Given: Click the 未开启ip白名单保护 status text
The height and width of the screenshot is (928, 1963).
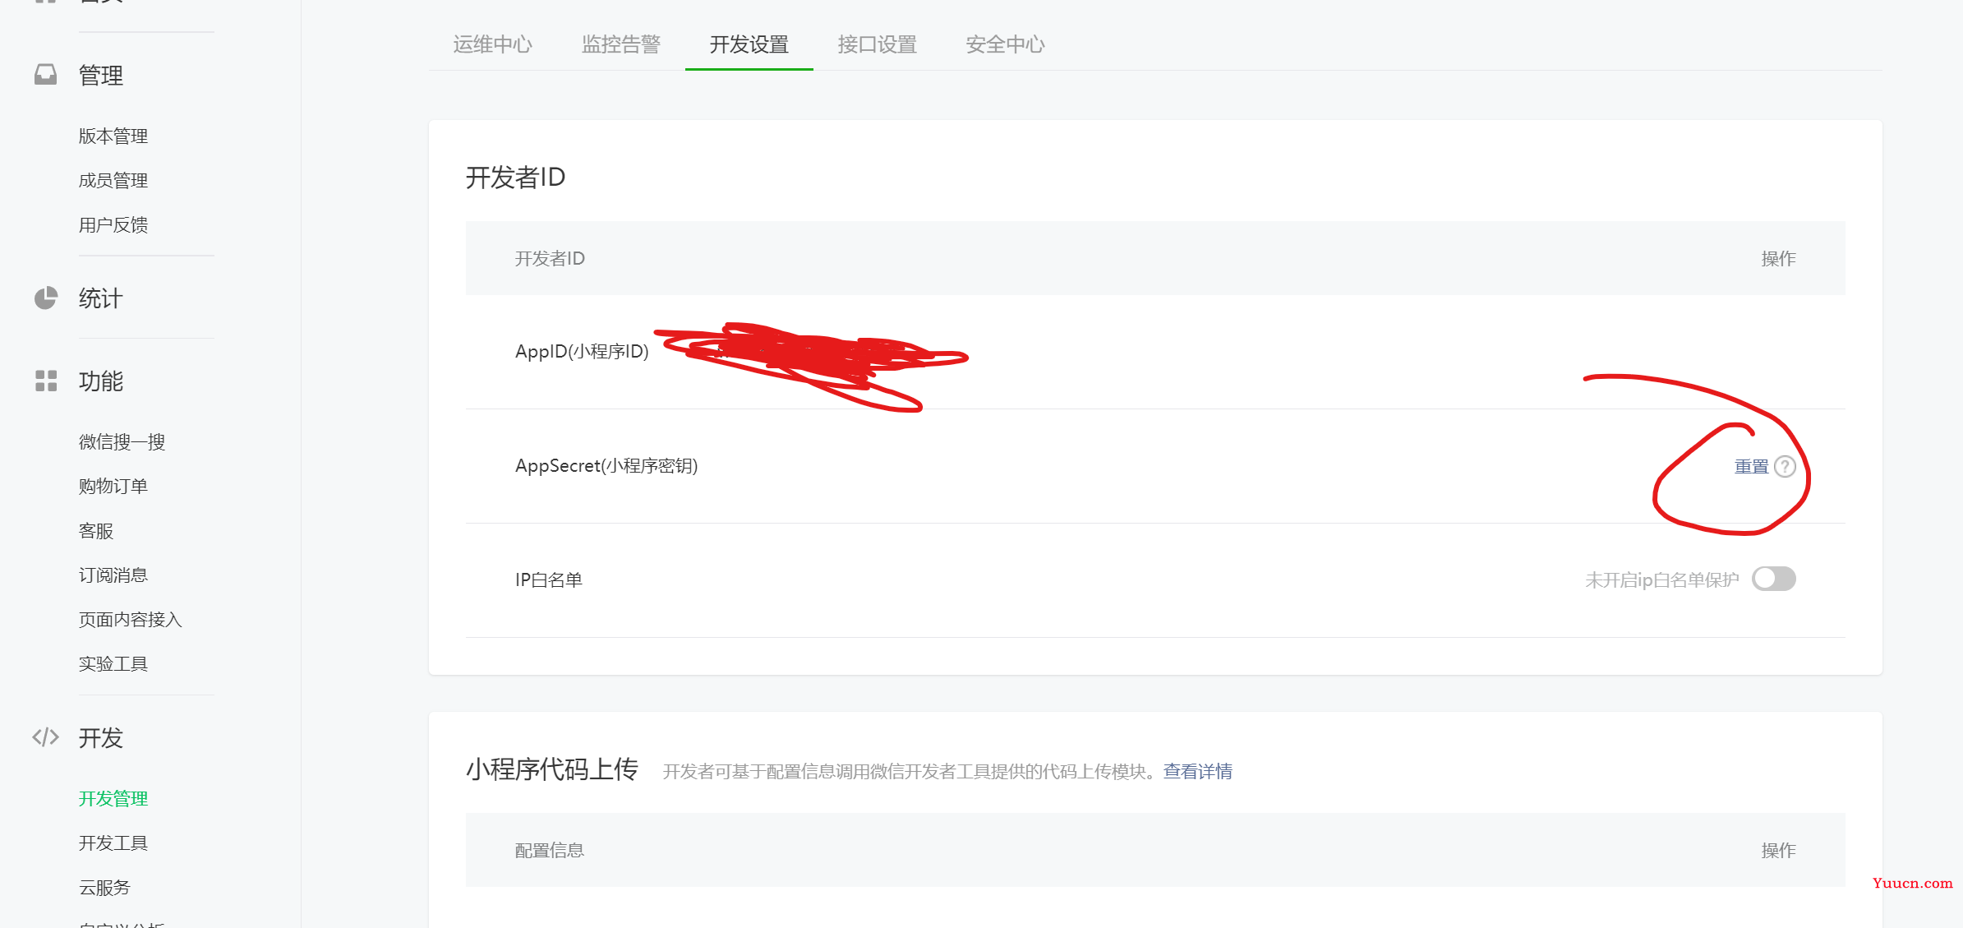Looking at the screenshot, I should click(x=1662, y=580).
